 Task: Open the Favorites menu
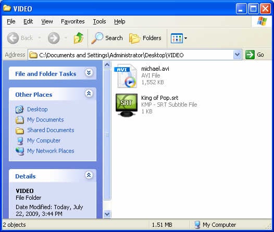tap(73, 21)
